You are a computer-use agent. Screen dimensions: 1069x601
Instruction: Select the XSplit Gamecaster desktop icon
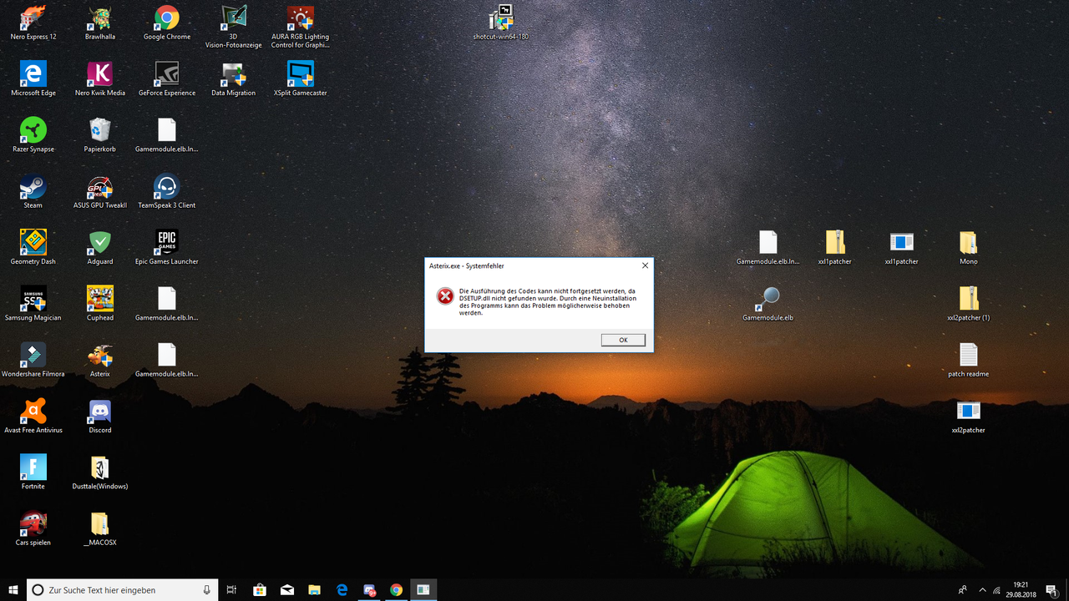click(x=301, y=78)
